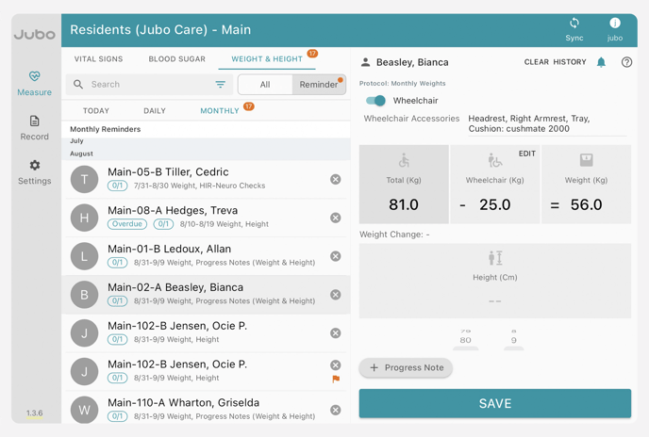Open the jubo info icon
The height and width of the screenshot is (437, 649).
pos(615,23)
